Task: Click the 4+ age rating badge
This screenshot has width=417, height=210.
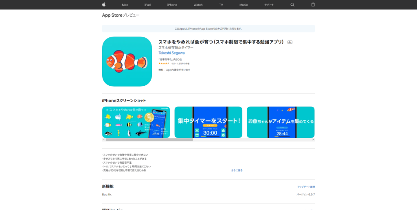Action: click(290, 42)
